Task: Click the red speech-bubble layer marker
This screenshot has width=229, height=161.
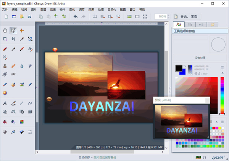Action: (x=55, y=50)
